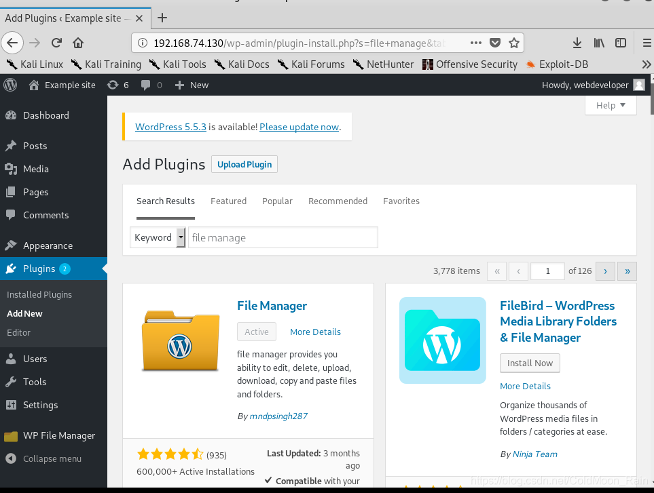Switch to Favorites tab
This screenshot has height=493, width=654.
point(401,201)
